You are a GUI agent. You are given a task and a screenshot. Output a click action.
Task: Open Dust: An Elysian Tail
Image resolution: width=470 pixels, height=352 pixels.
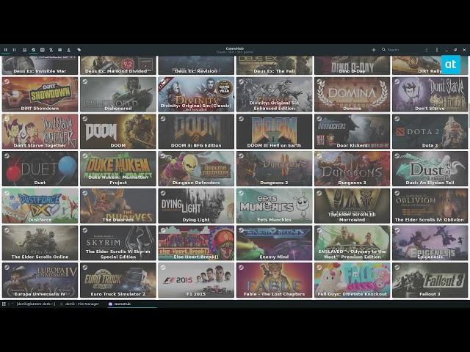430,169
